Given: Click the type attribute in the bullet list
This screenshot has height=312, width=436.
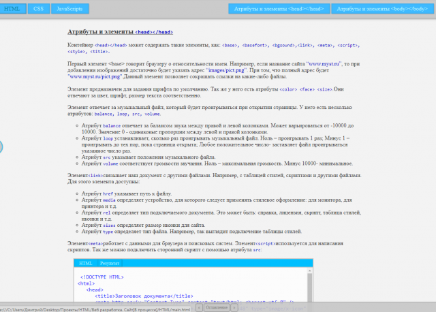Looking at the screenshot, I should (108, 232).
